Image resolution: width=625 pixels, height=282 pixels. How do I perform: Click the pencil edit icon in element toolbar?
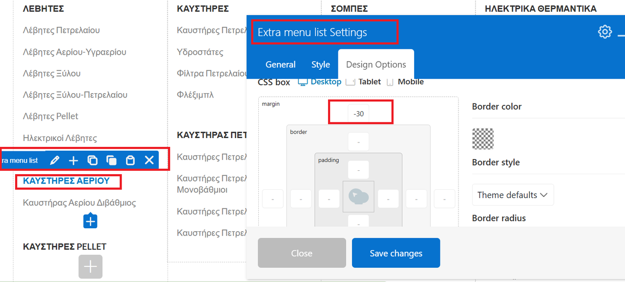click(55, 160)
